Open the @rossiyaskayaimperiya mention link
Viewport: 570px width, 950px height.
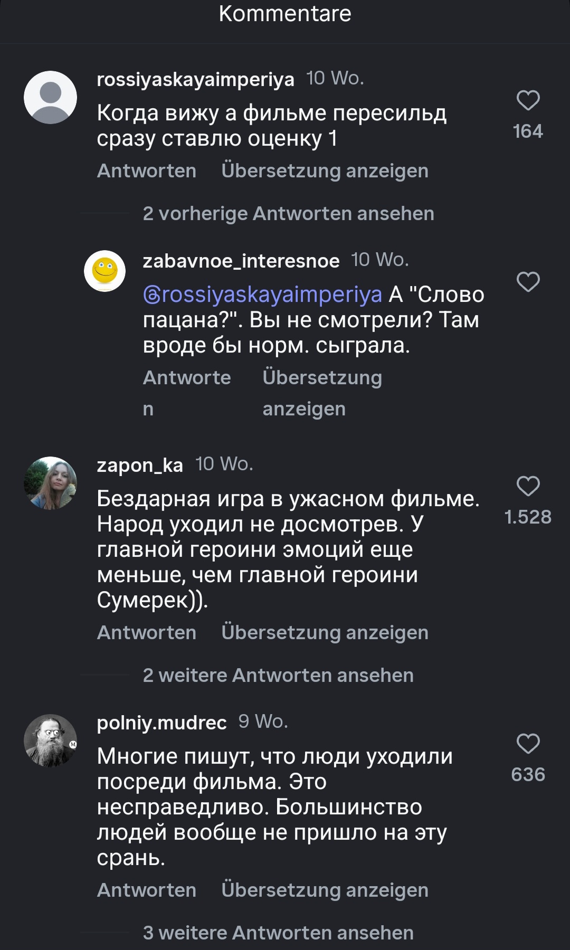(x=262, y=294)
